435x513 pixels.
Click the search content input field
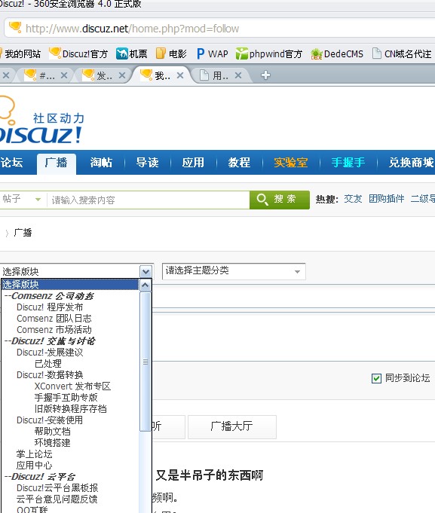pyautogui.click(x=149, y=200)
